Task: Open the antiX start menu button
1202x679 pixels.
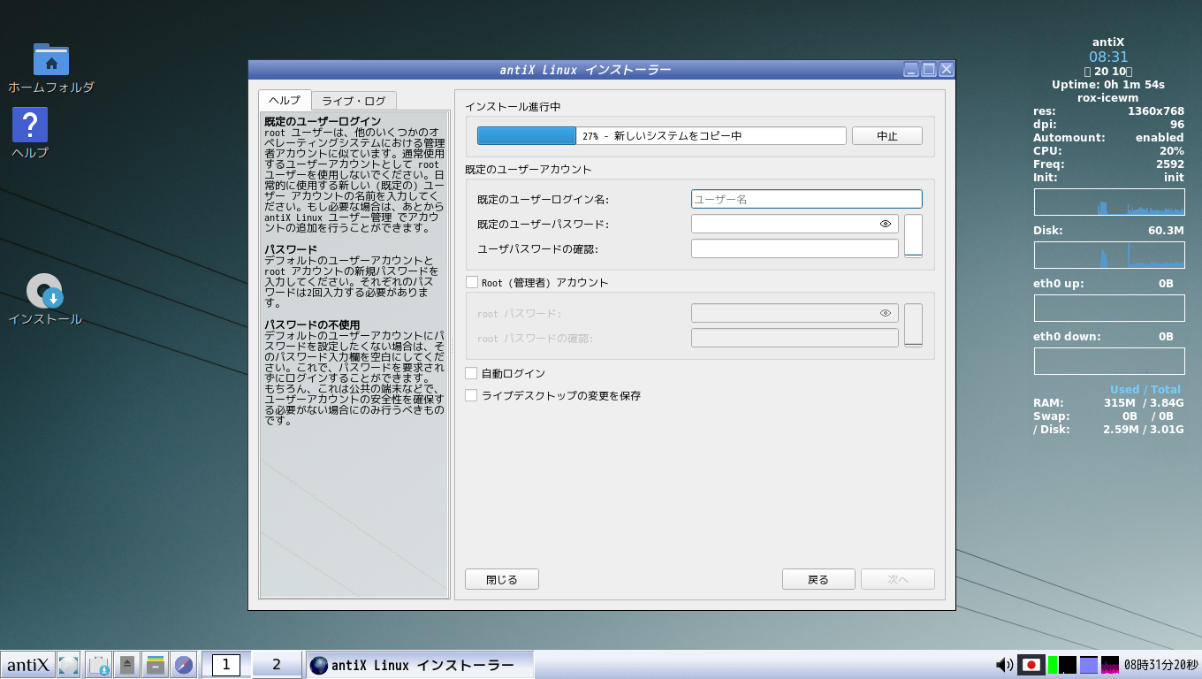Action: point(27,665)
